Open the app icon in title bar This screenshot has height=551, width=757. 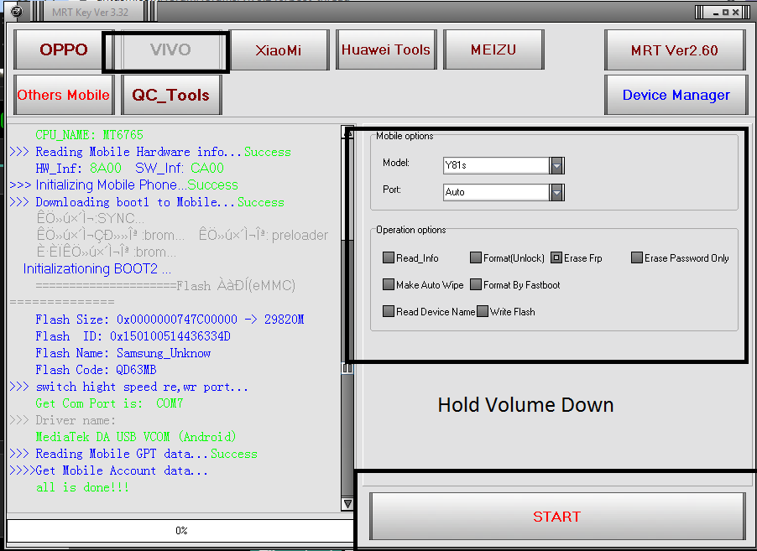pos(16,12)
